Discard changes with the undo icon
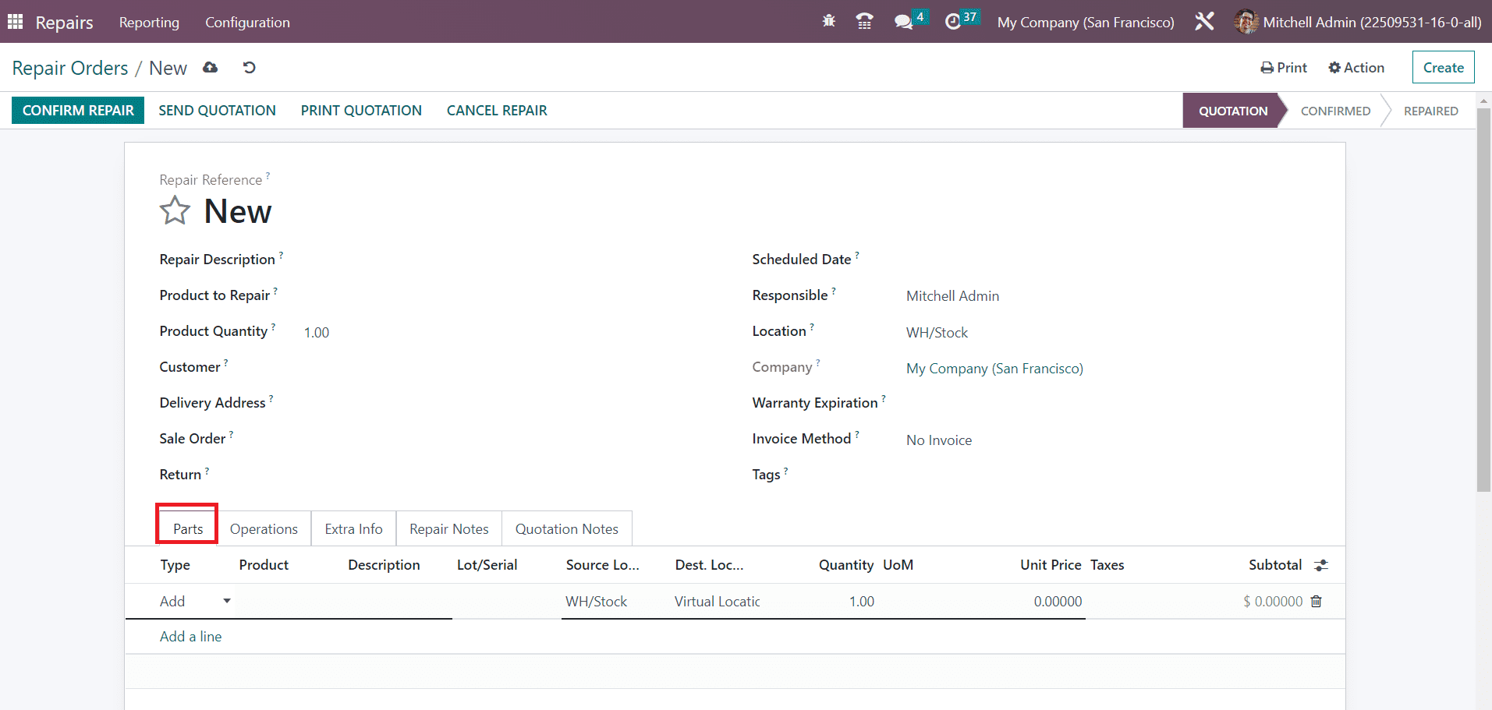1492x710 pixels. pyautogui.click(x=249, y=68)
